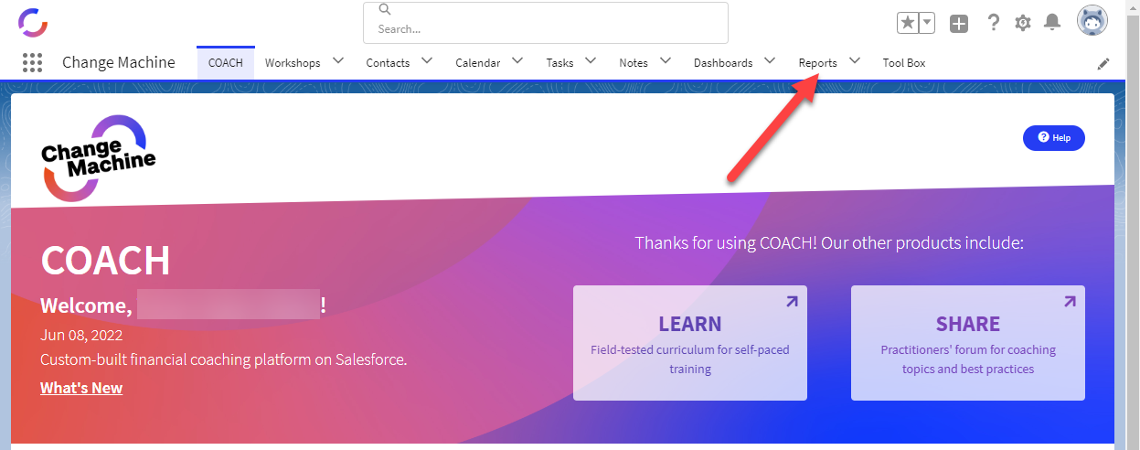Image resolution: width=1140 pixels, height=450 pixels.
Task: Click the Change Machine logo icon at top left
Action: point(33,22)
